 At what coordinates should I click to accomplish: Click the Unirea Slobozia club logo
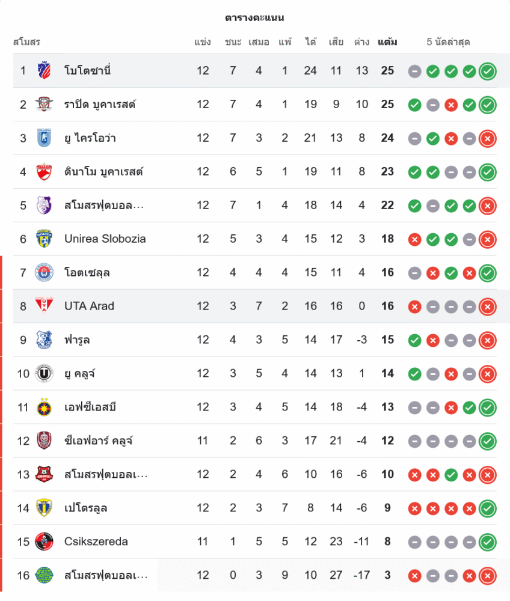pos(44,239)
